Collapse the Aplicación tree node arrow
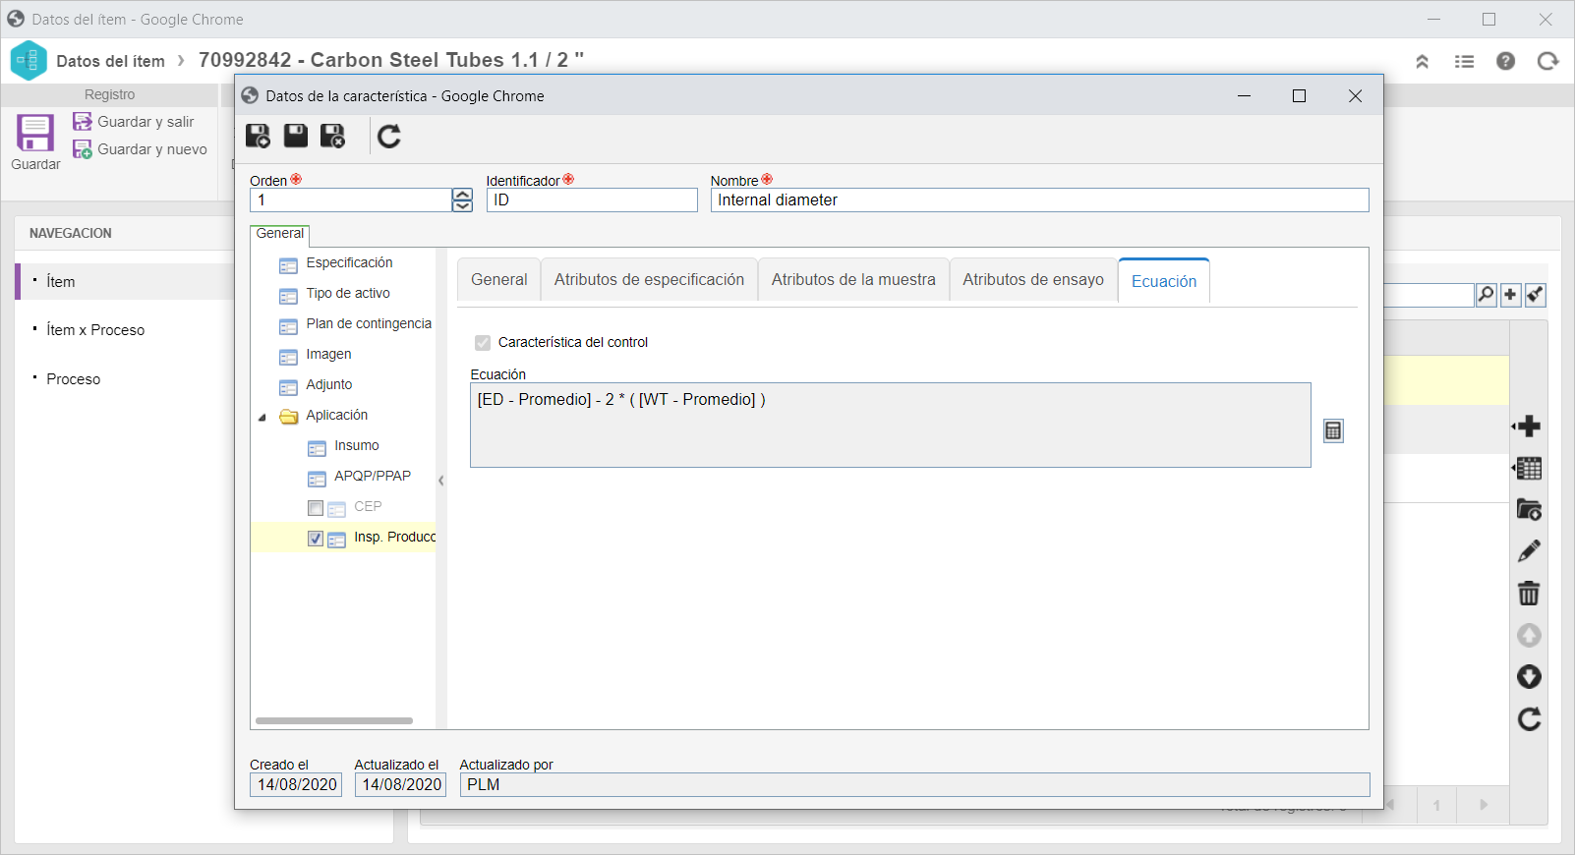The height and width of the screenshot is (855, 1575). [262, 418]
